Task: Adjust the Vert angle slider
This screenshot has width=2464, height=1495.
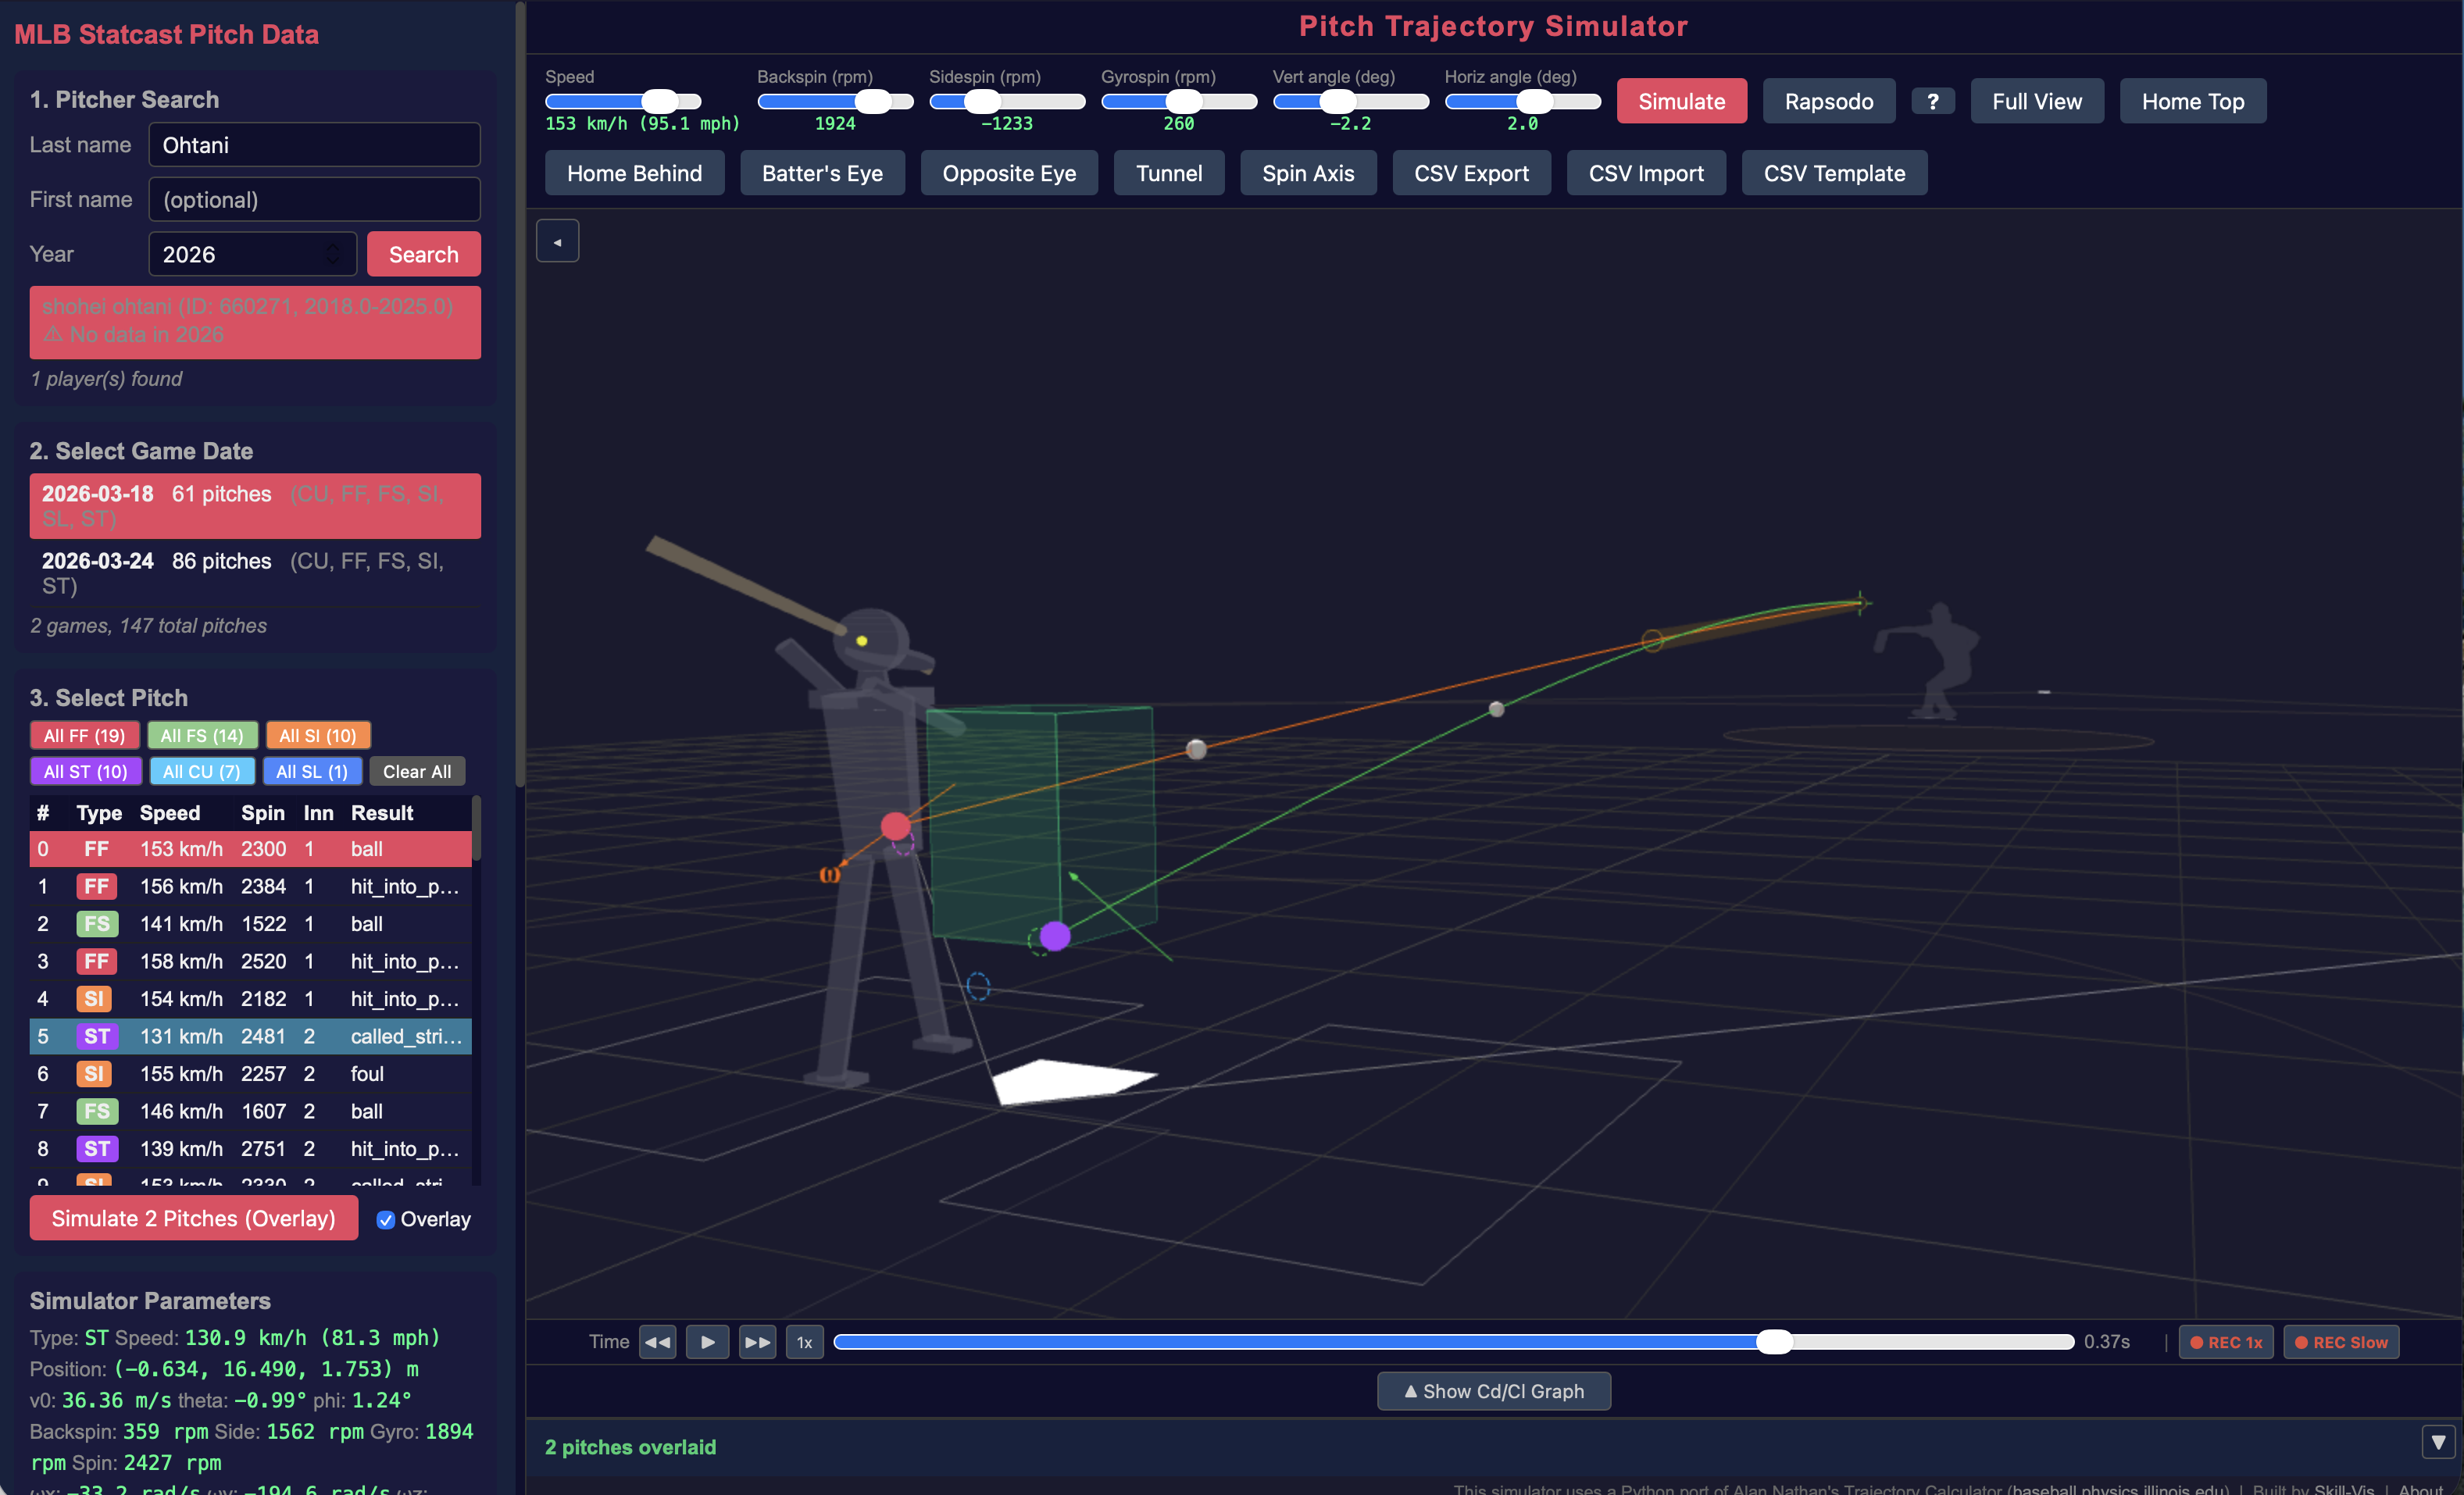Action: (x=1351, y=101)
